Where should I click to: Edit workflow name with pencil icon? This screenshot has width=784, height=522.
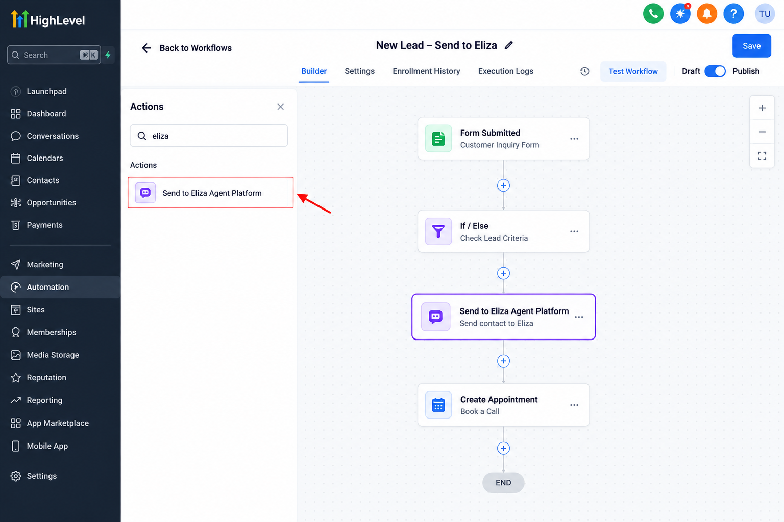pos(509,45)
